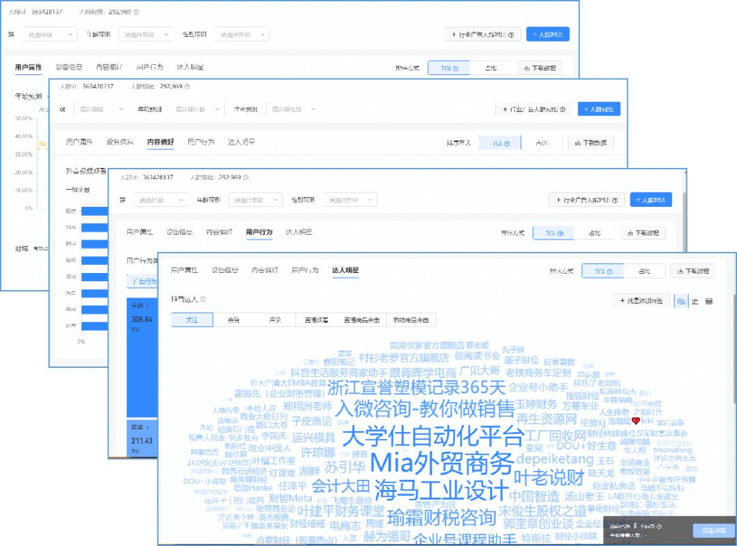Click the red heart icon in the word cloud
Screen dimensions: 737x546
(x=636, y=421)
